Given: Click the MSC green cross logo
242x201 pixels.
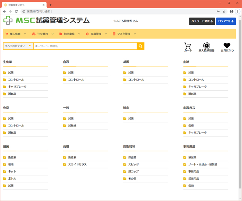Looking at the screenshot, I should point(8,20).
